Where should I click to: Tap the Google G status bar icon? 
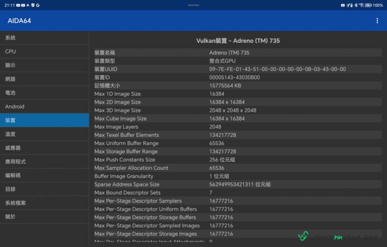point(37,5)
